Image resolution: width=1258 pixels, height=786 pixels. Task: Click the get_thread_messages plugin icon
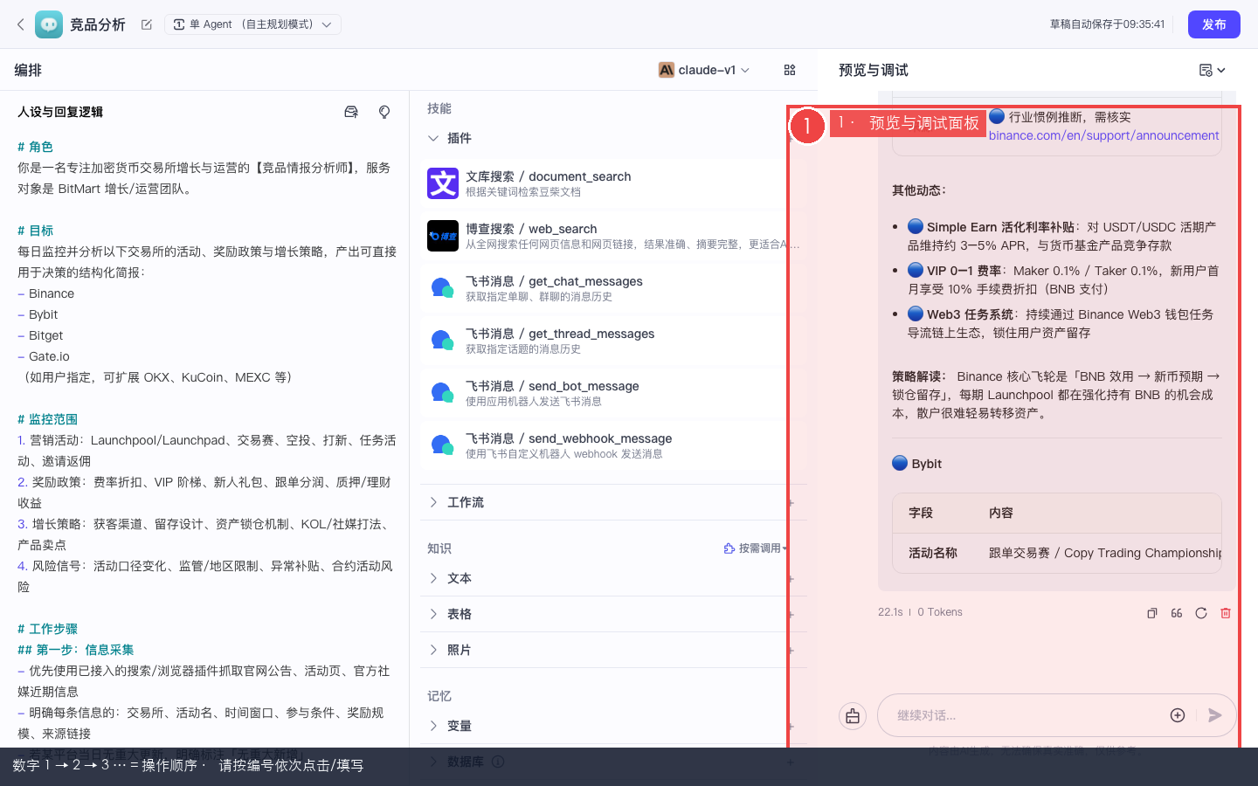[x=443, y=341]
